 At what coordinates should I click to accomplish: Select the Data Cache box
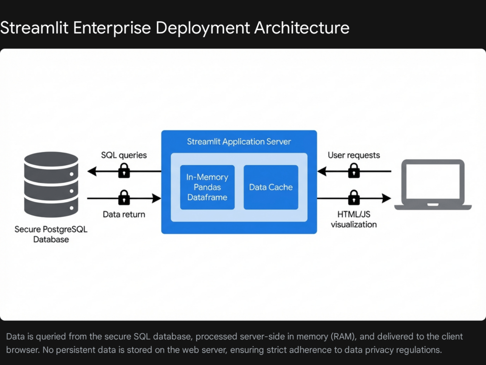[271, 187]
